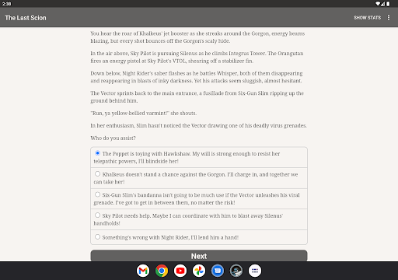Click the clock in the status bar
This screenshot has height=280, width=398.
coord(7,4)
